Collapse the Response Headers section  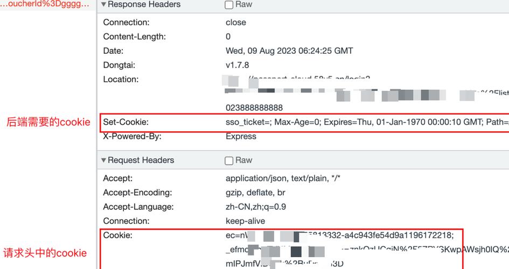click(x=104, y=4)
